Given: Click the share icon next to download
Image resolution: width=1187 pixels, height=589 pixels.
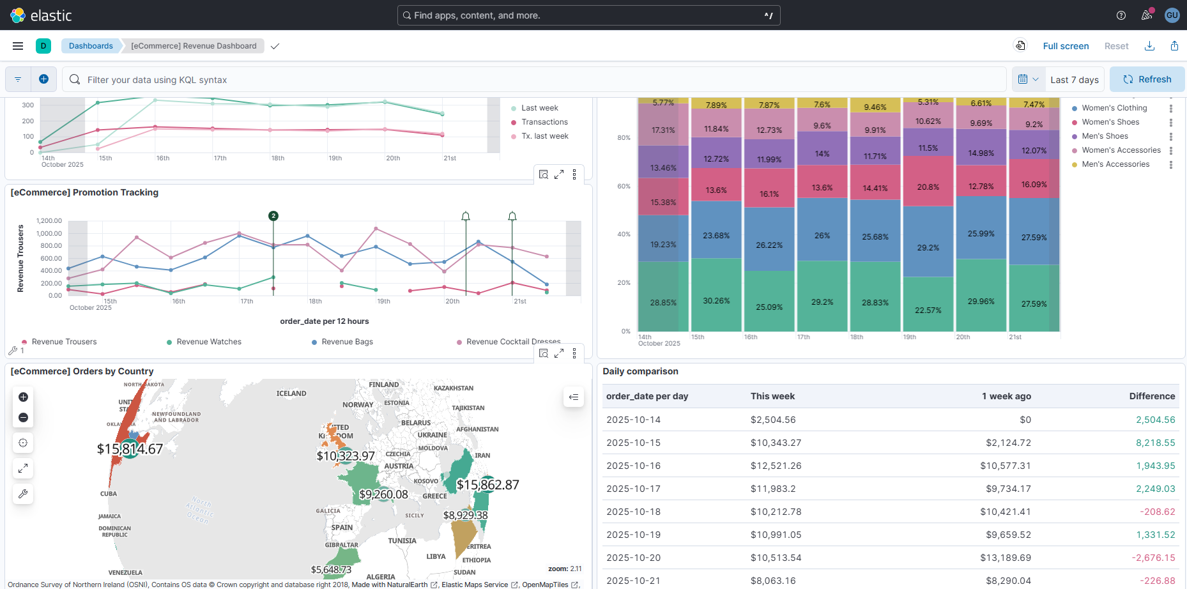Looking at the screenshot, I should tap(1174, 45).
